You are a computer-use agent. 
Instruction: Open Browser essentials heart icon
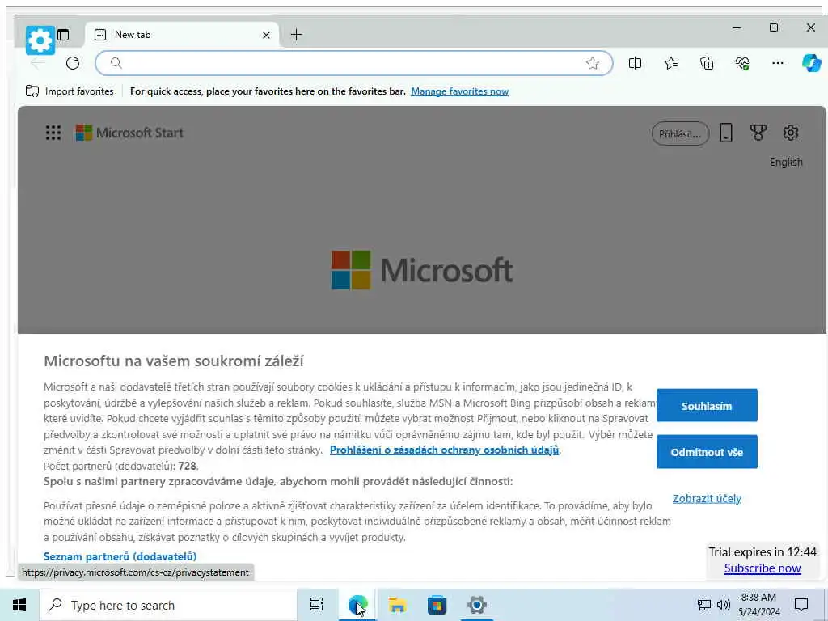tap(742, 63)
